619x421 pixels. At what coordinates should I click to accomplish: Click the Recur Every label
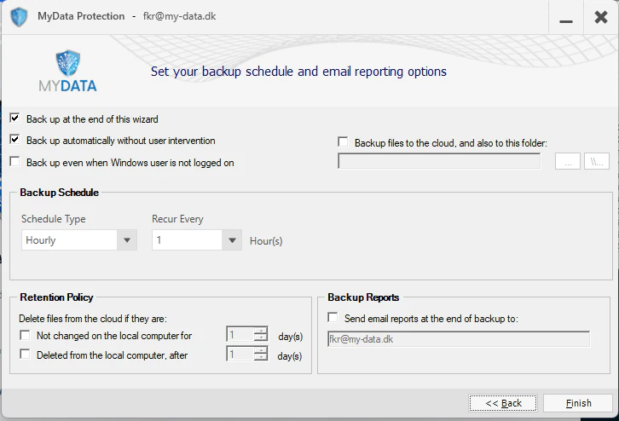(x=177, y=219)
